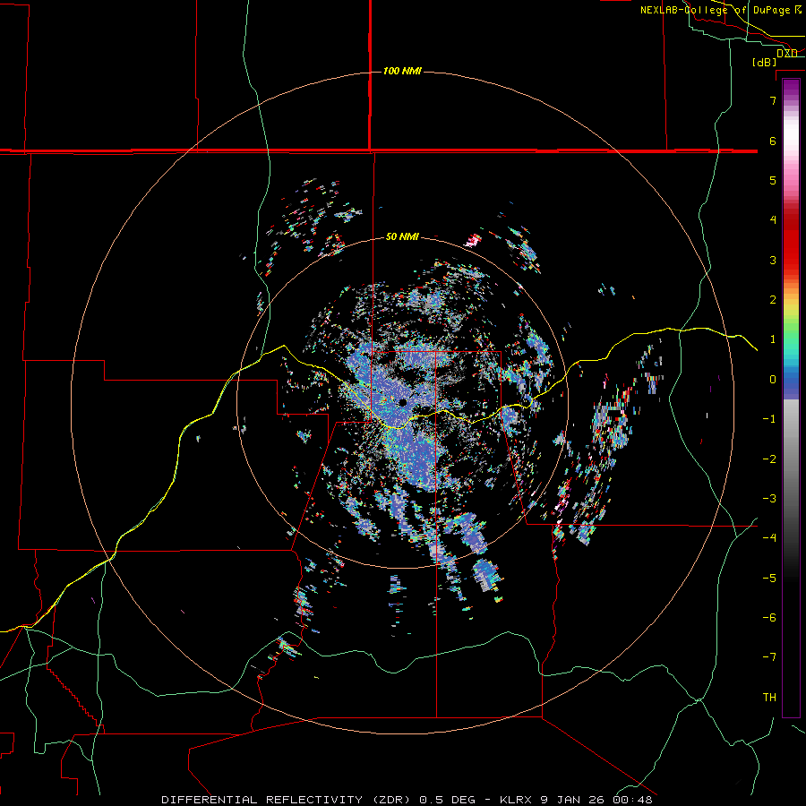
Task: Click the 00:48 timestamp in footer
Action: (632, 800)
